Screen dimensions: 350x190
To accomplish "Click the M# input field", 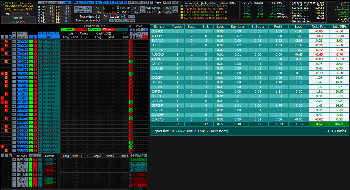I will (x=20, y=14).
